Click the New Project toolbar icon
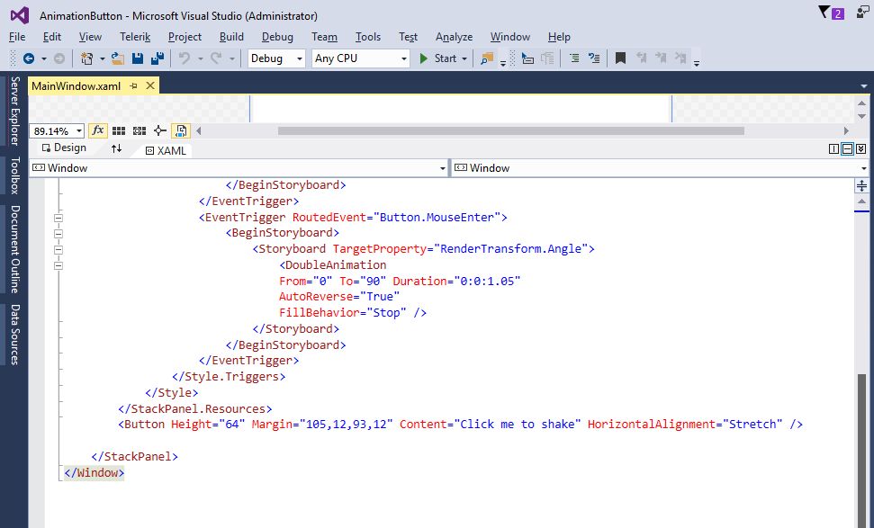874x528 pixels. [87, 58]
